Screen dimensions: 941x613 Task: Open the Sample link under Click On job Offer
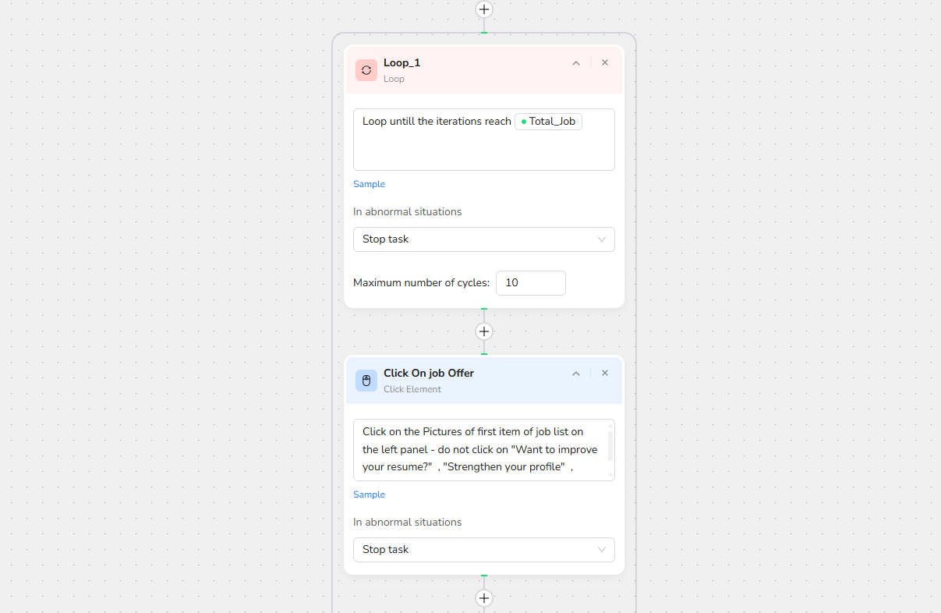coord(369,494)
